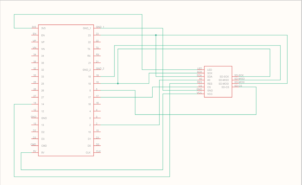The height and width of the screenshot is (185, 302).
Task: Select the 3V3 pin of the microcontroller
Action: 34,28
